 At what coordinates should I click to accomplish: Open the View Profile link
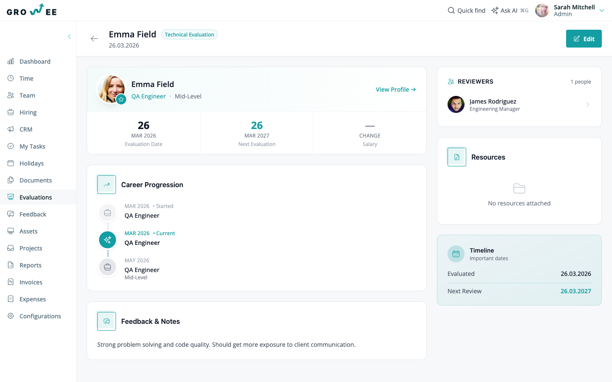click(x=396, y=90)
